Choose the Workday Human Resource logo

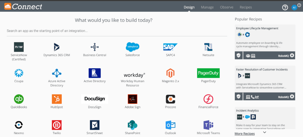click(x=135, y=75)
